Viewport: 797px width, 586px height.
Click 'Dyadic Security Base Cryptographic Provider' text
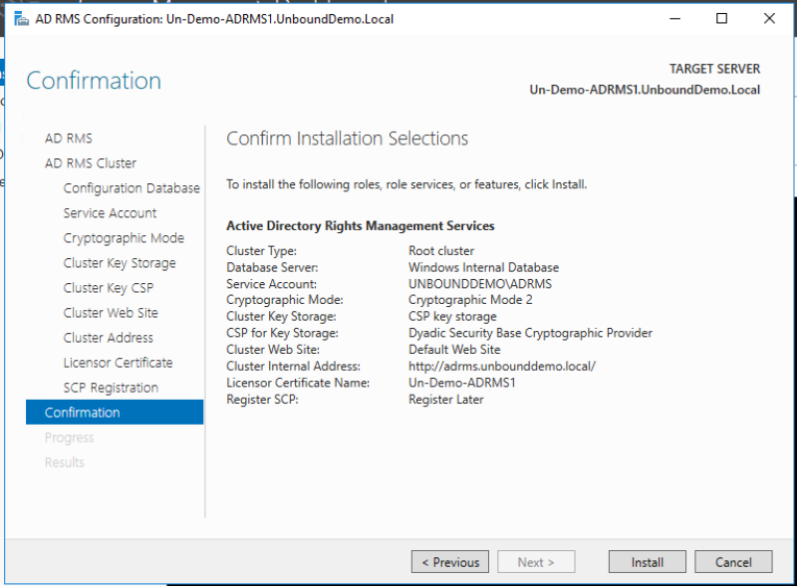[x=530, y=333]
